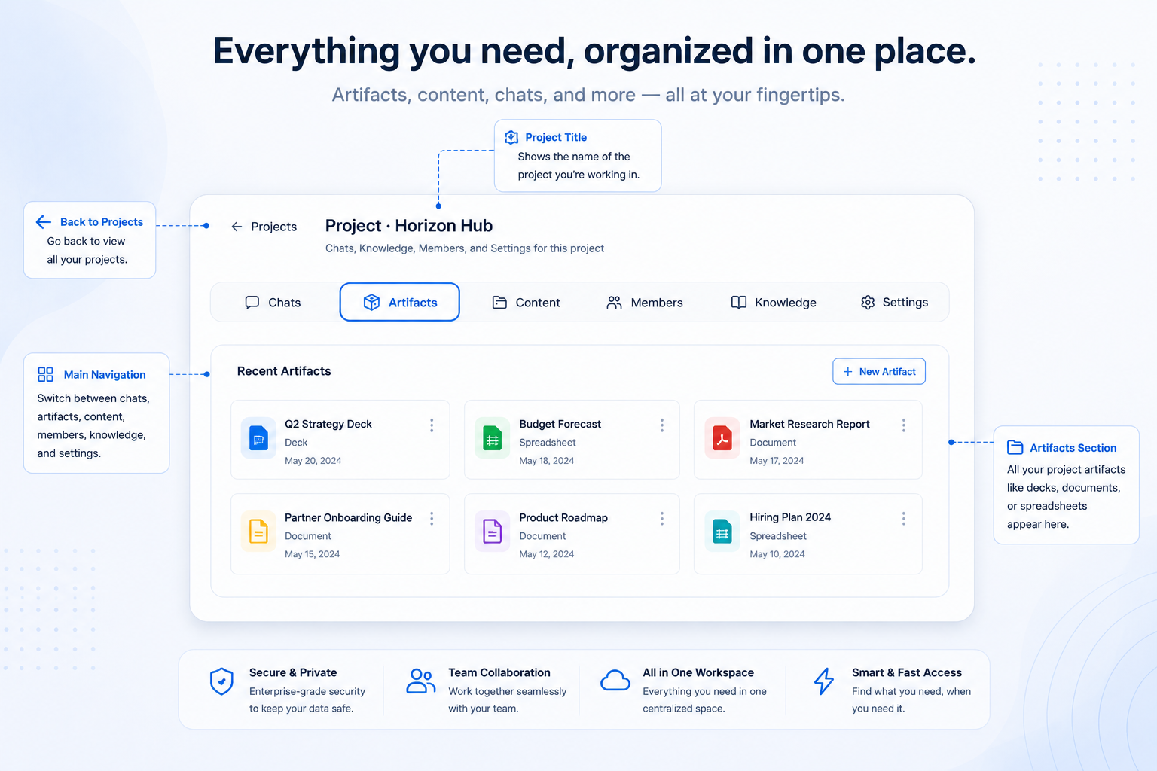The width and height of the screenshot is (1157, 771).
Task: Click the Budget Forecast title
Action: pyautogui.click(x=560, y=425)
